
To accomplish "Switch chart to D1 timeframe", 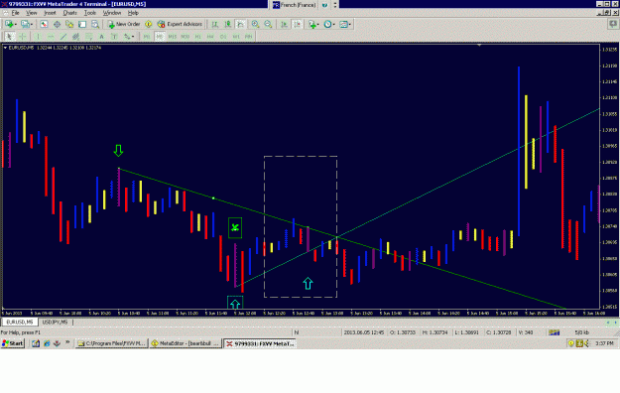I will pyautogui.click(x=223, y=37).
